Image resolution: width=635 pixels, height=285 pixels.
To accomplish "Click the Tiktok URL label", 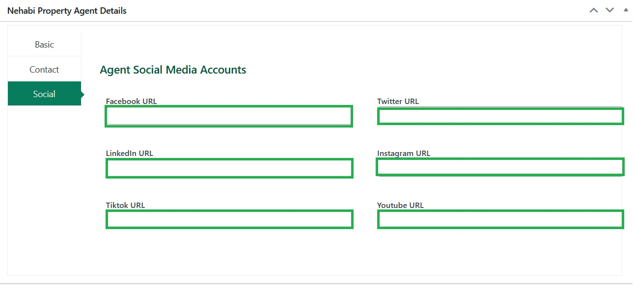I will click(125, 205).
